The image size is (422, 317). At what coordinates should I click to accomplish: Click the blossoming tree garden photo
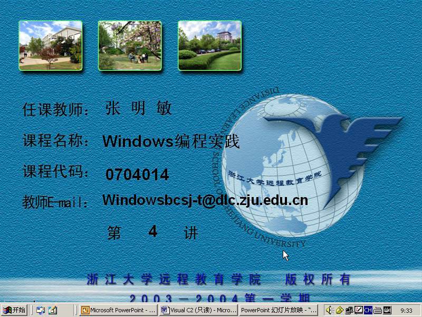point(130,45)
